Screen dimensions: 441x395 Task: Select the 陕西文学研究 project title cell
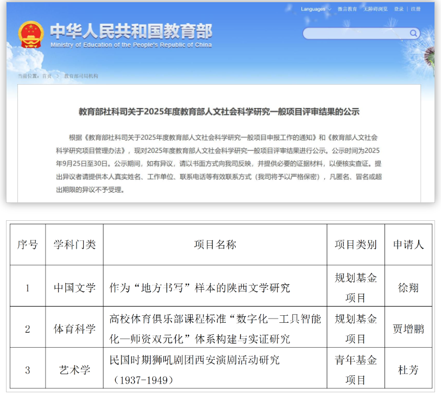tap(215, 286)
